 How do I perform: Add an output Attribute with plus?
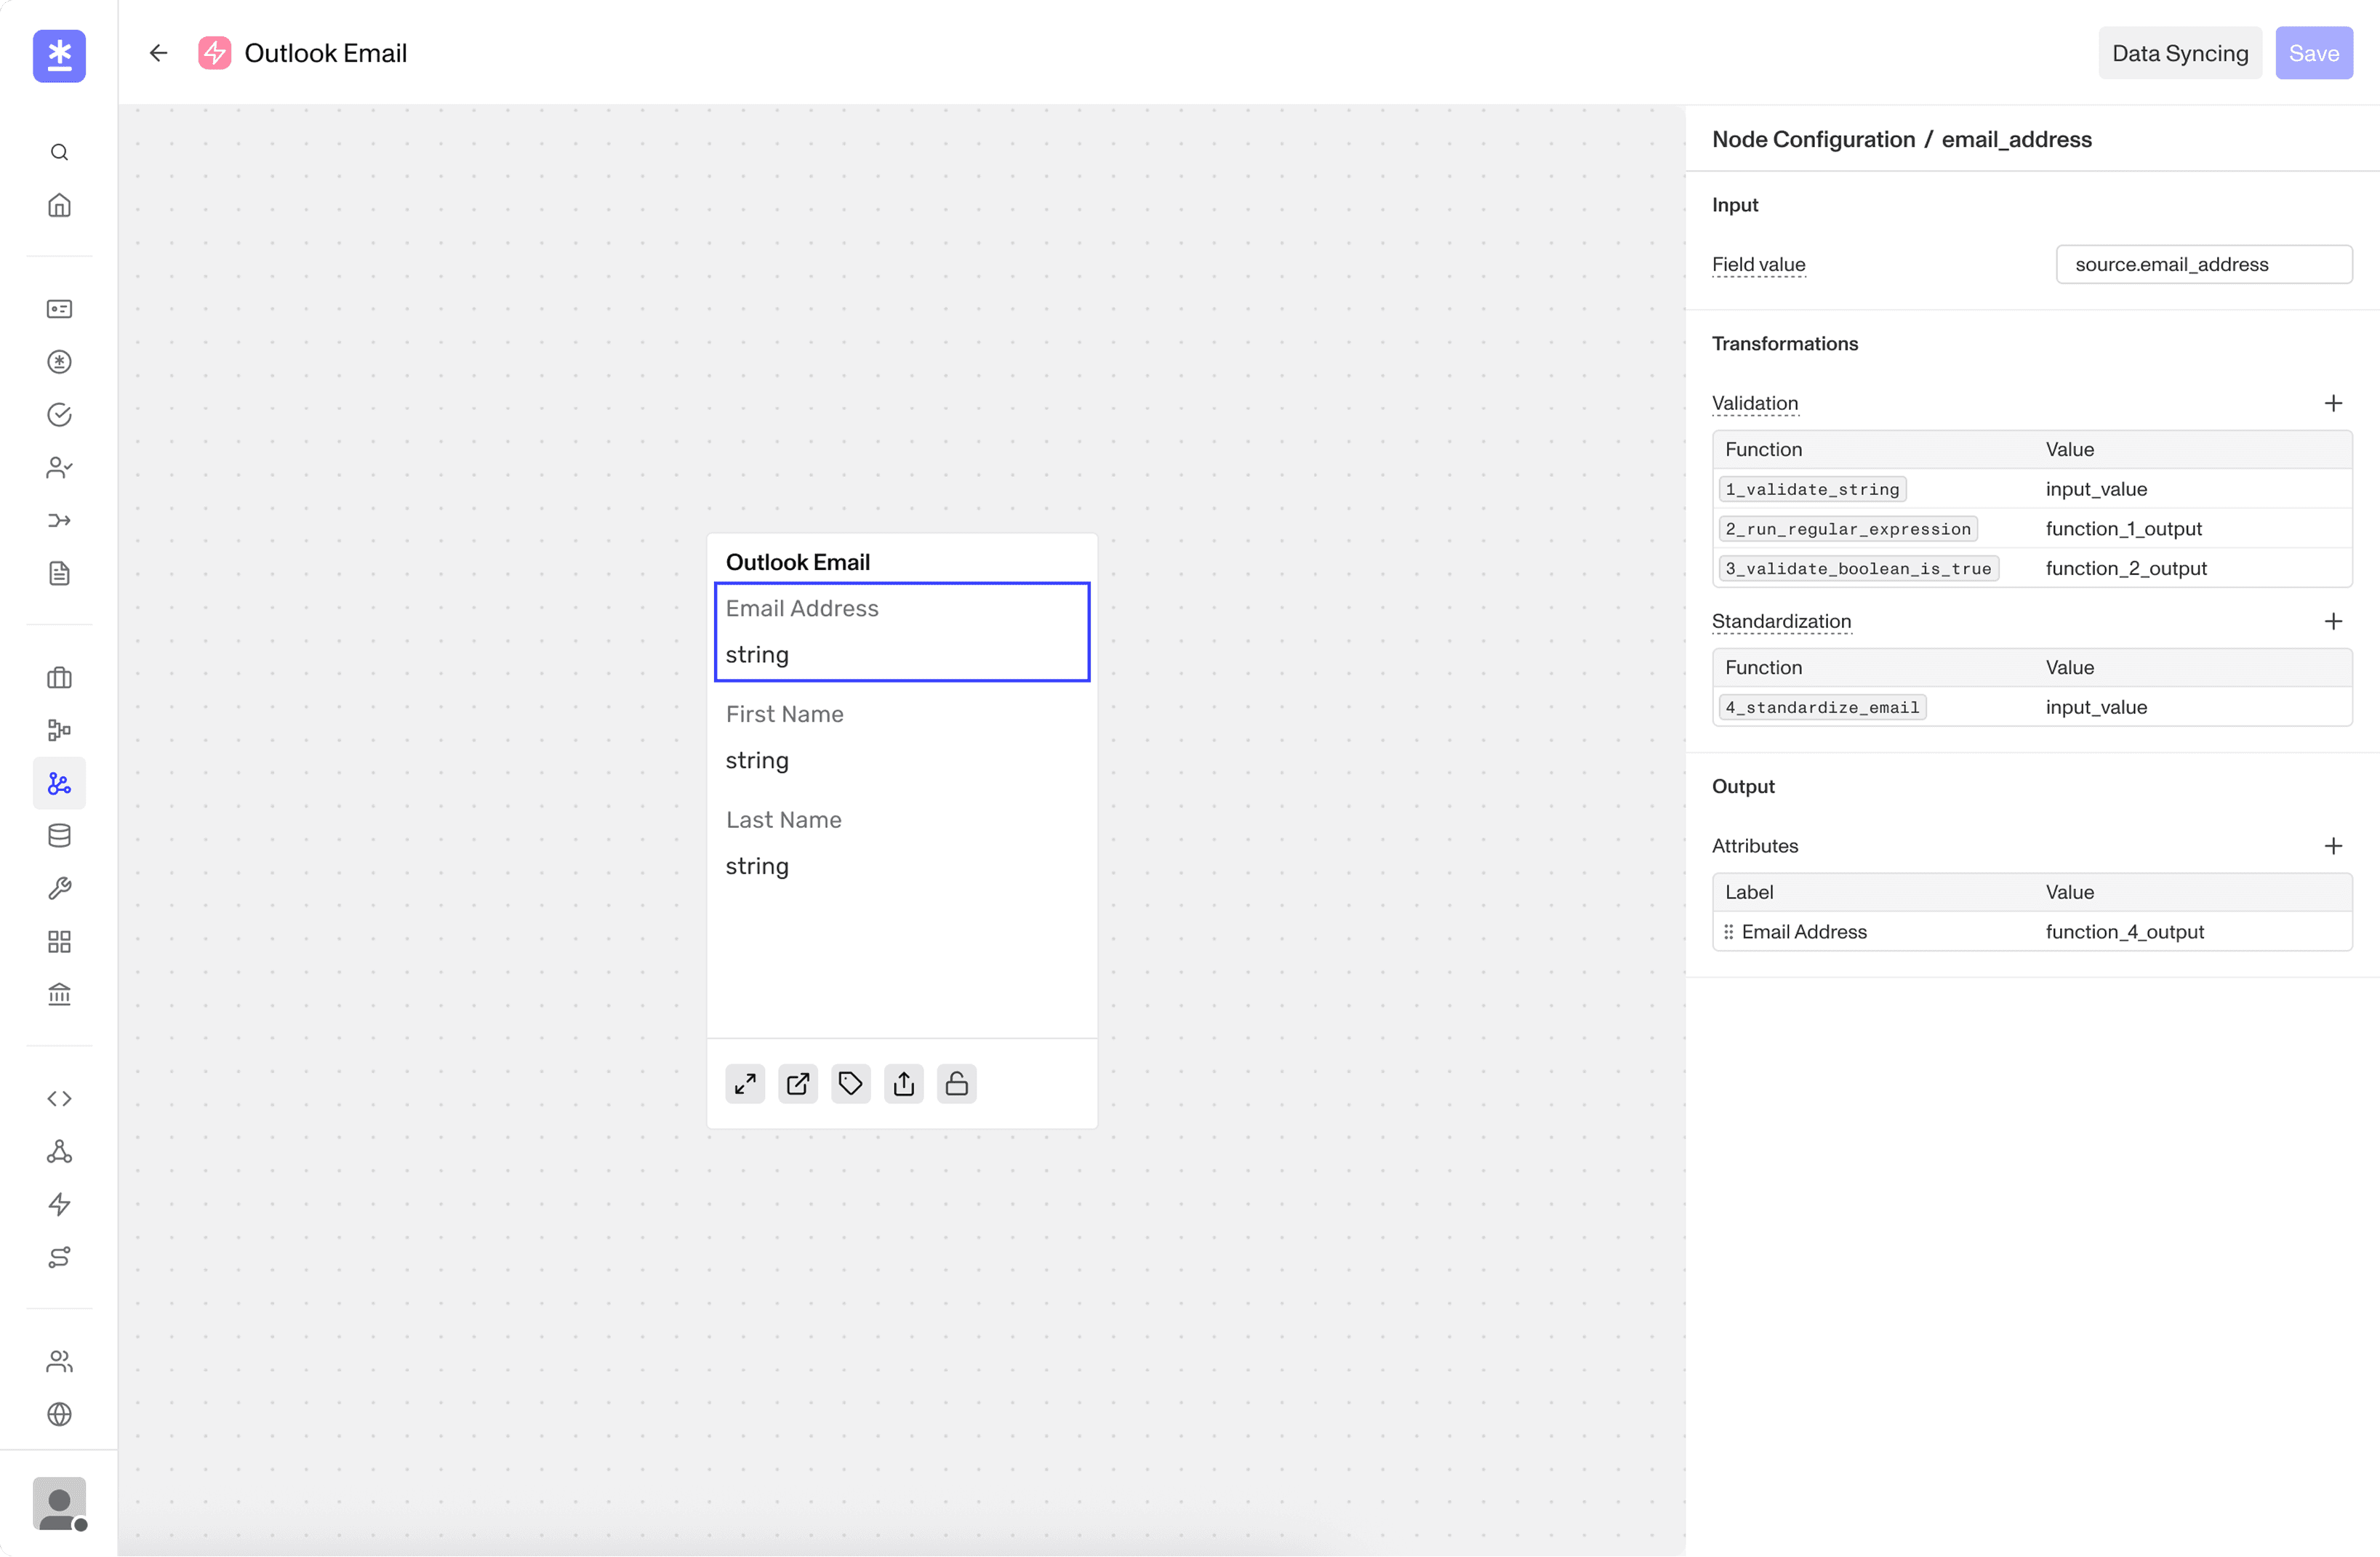tap(2333, 845)
